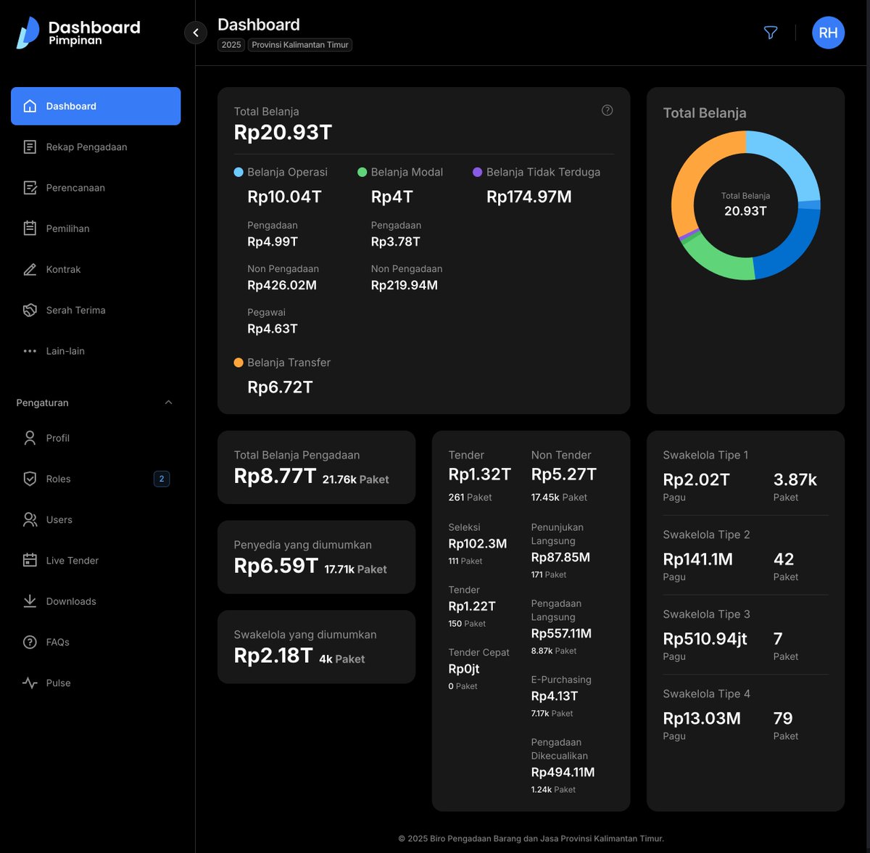The image size is (870, 853).
Task: Open the Perencanaan menu entry
Action: pyautogui.click(x=96, y=188)
